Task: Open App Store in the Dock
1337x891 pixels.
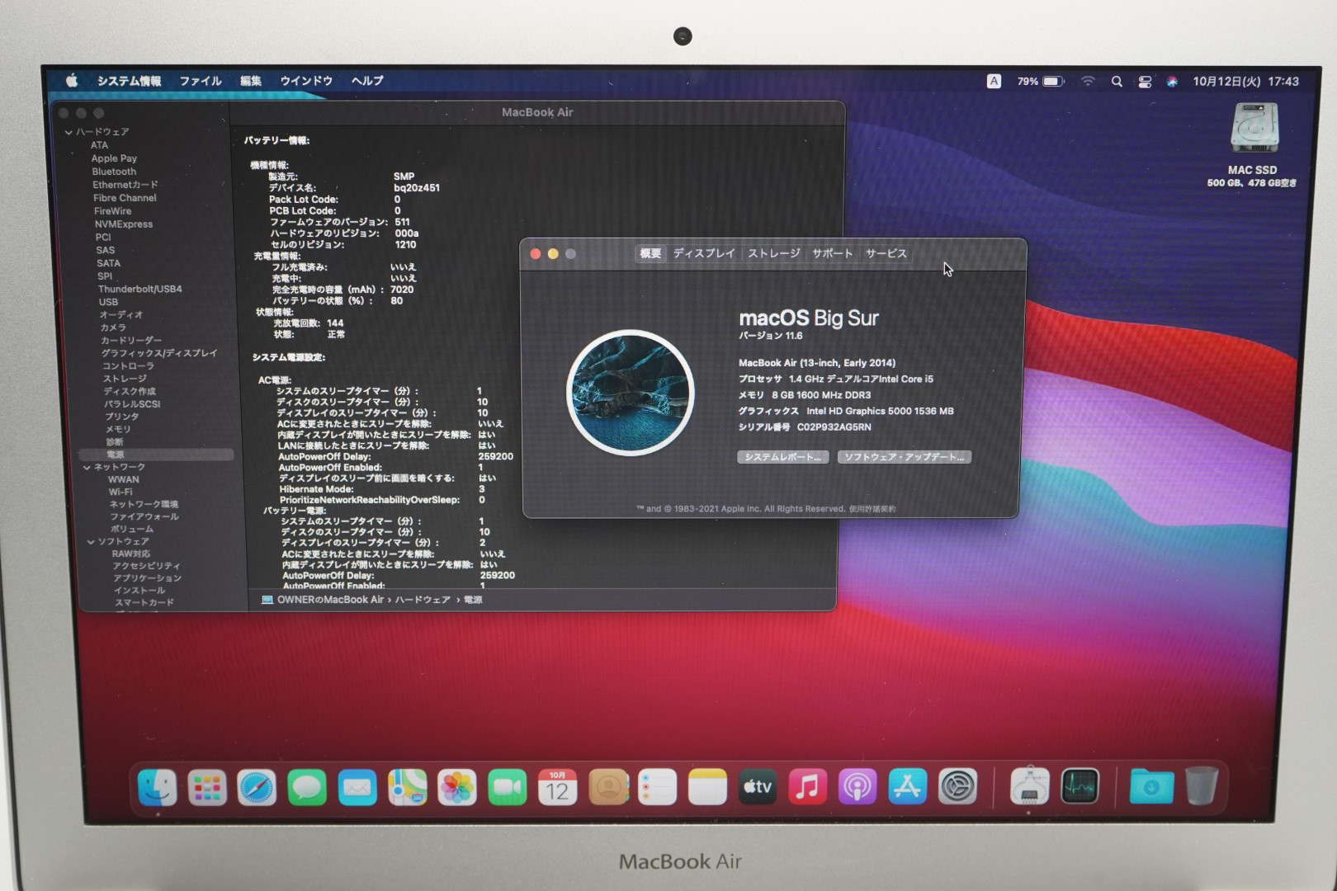Action: pos(907,787)
